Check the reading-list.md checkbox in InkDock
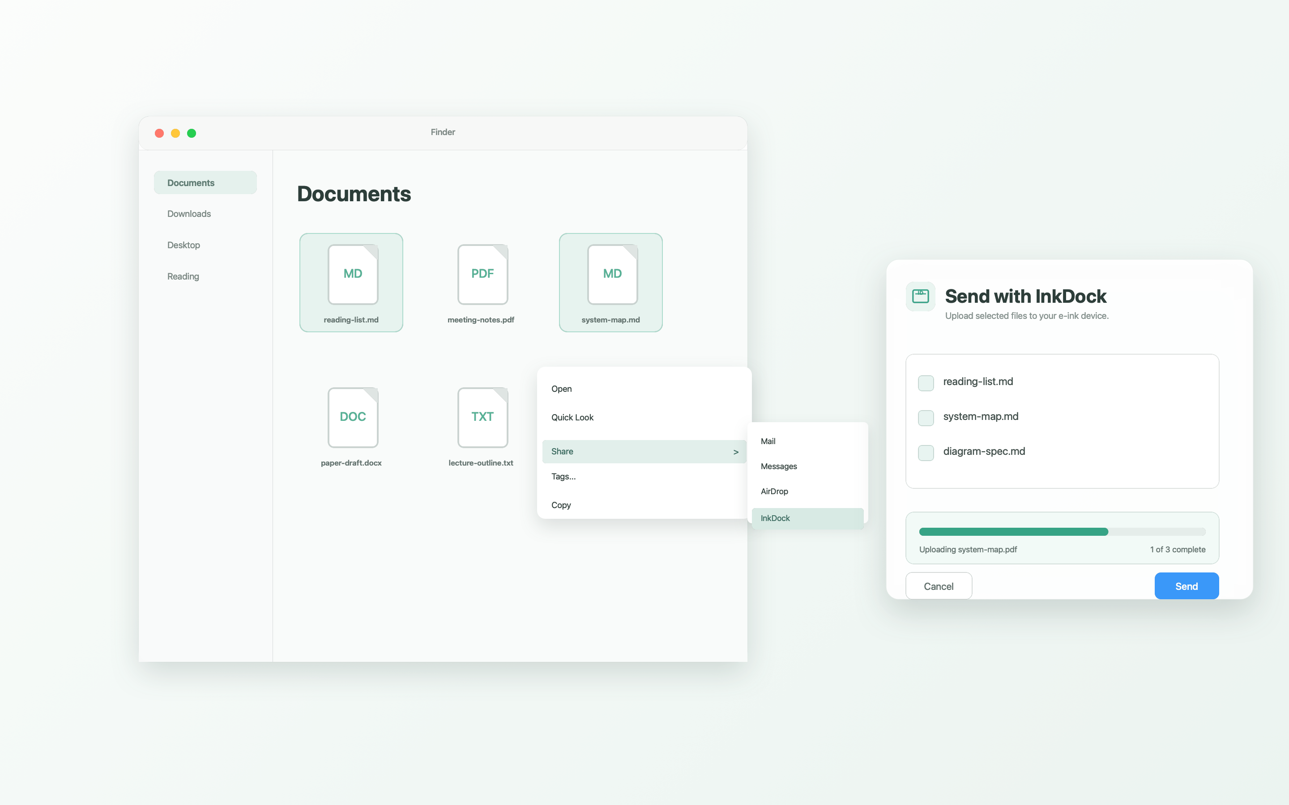 pos(926,383)
